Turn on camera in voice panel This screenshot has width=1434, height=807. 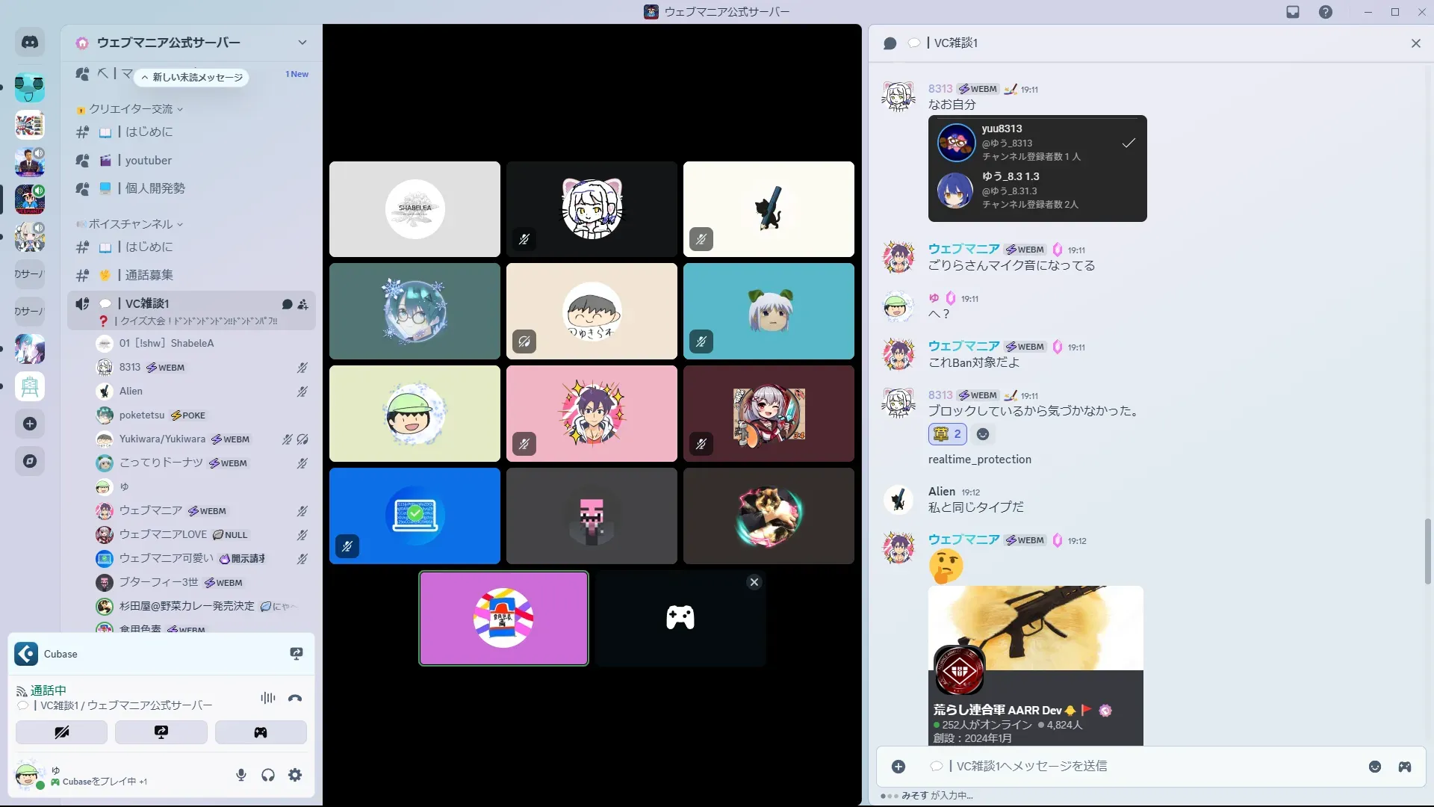(61, 732)
